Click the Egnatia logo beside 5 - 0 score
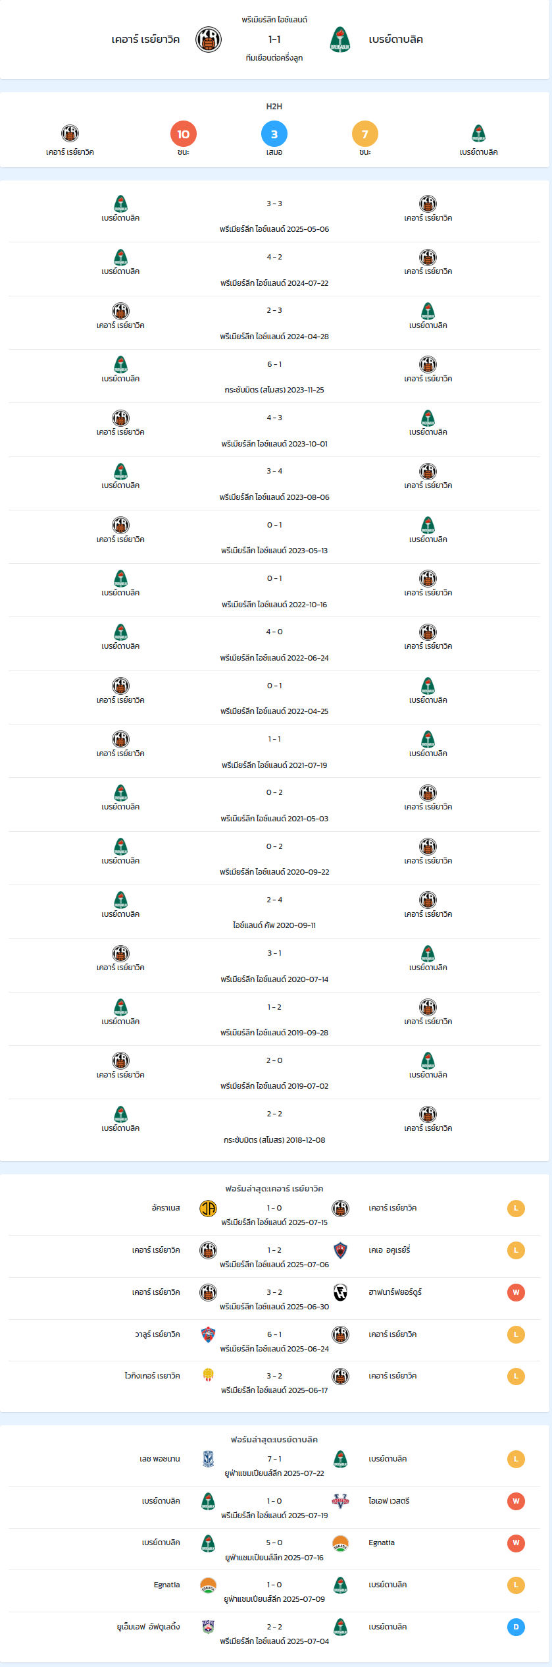This screenshot has width=552, height=1667. pyautogui.click(x=340, y=1543)
